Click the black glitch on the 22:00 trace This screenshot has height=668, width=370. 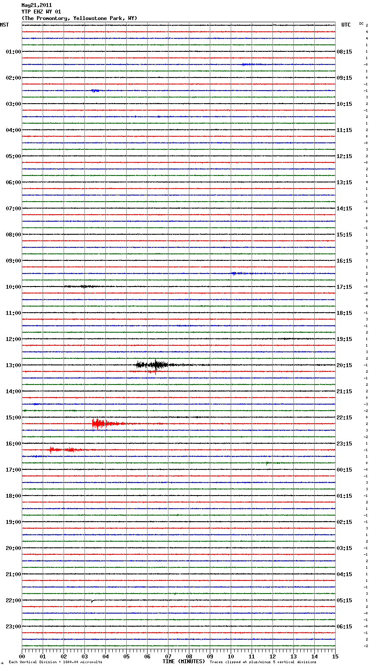click(x=93, y=601)
